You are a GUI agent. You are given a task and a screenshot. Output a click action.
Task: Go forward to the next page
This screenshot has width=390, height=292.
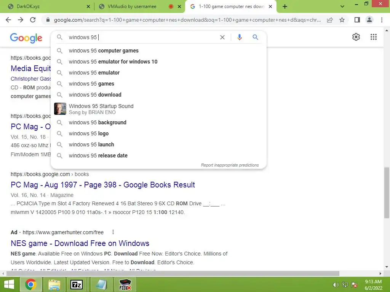21,20
